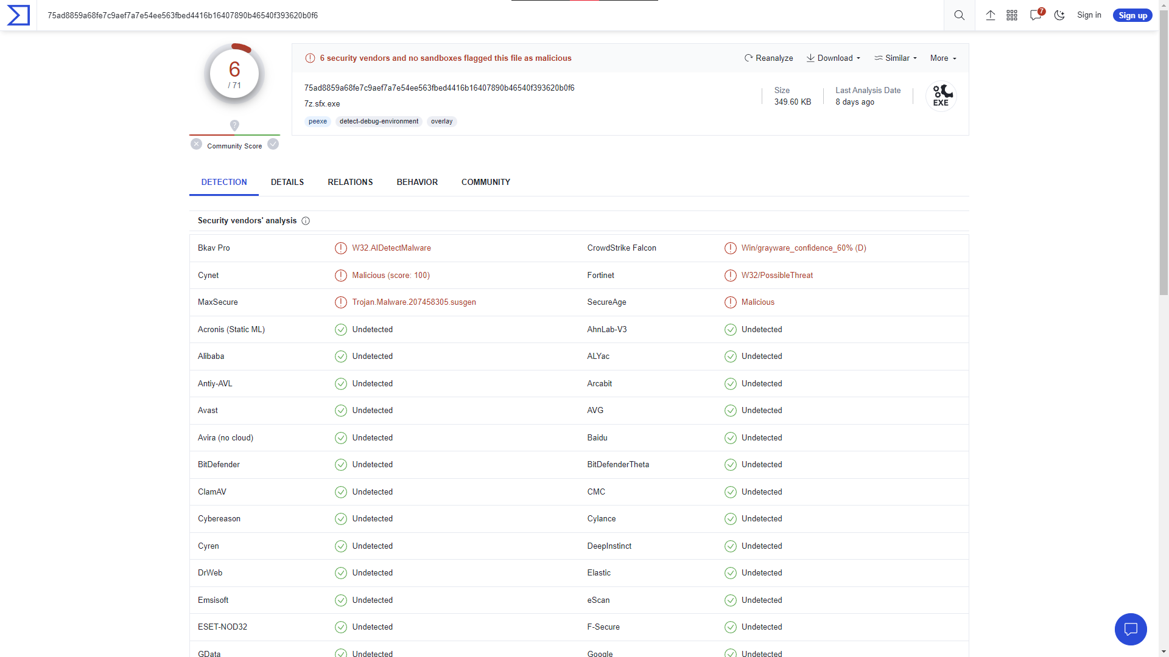Open the Download dropdown

click(x=833, y=58)
